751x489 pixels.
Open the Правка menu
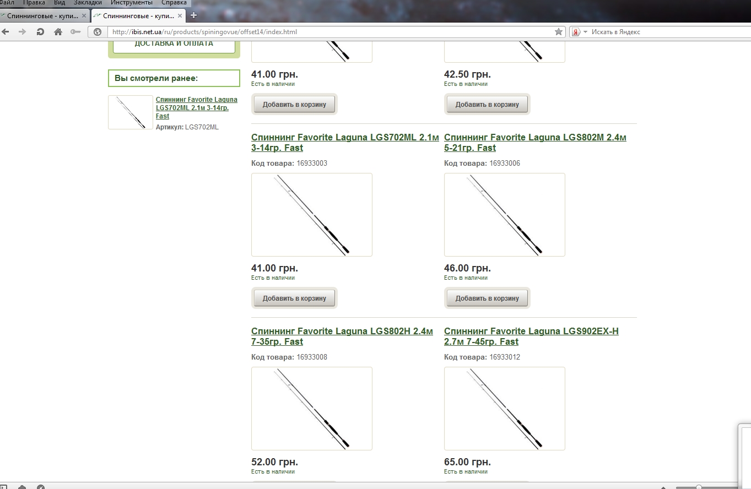point(34,3)
